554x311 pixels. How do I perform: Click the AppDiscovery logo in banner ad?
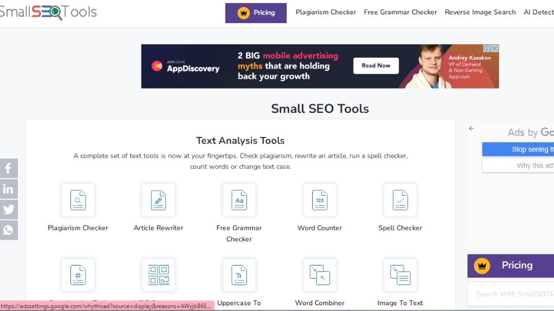point(185,66)
